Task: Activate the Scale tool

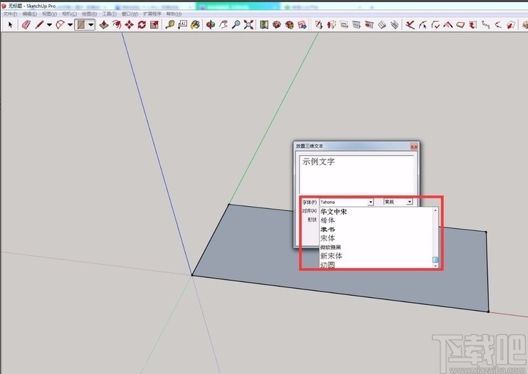Action: point(154,25)
